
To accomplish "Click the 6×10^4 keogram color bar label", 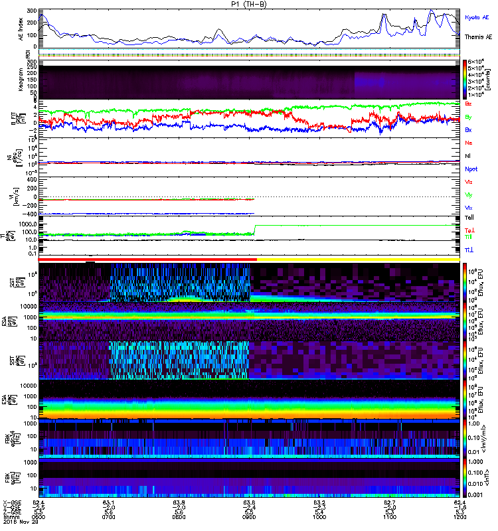I will pyautogui.click(x=476, y=61).
